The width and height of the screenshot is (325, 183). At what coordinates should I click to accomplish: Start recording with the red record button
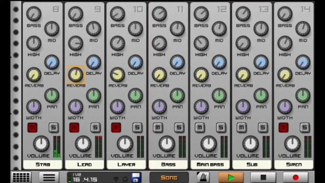[x=296, y=177]
